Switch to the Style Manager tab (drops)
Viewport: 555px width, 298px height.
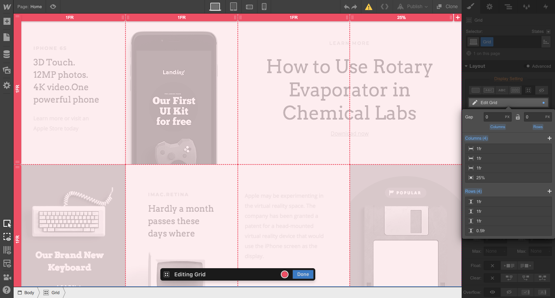click(x=527, y=7)
